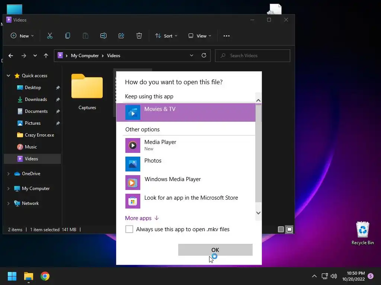Click the Copy icon in Explorer toolbar

coord(68,36)
